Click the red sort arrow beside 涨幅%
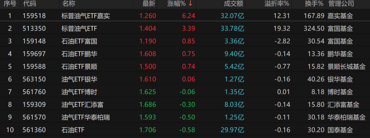This screenshot has height=138, width=370. click(x=190, y=4)
